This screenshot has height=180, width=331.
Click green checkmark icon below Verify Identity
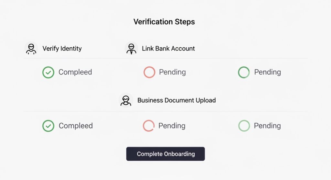pyautogui.click(x=48, y=72)
